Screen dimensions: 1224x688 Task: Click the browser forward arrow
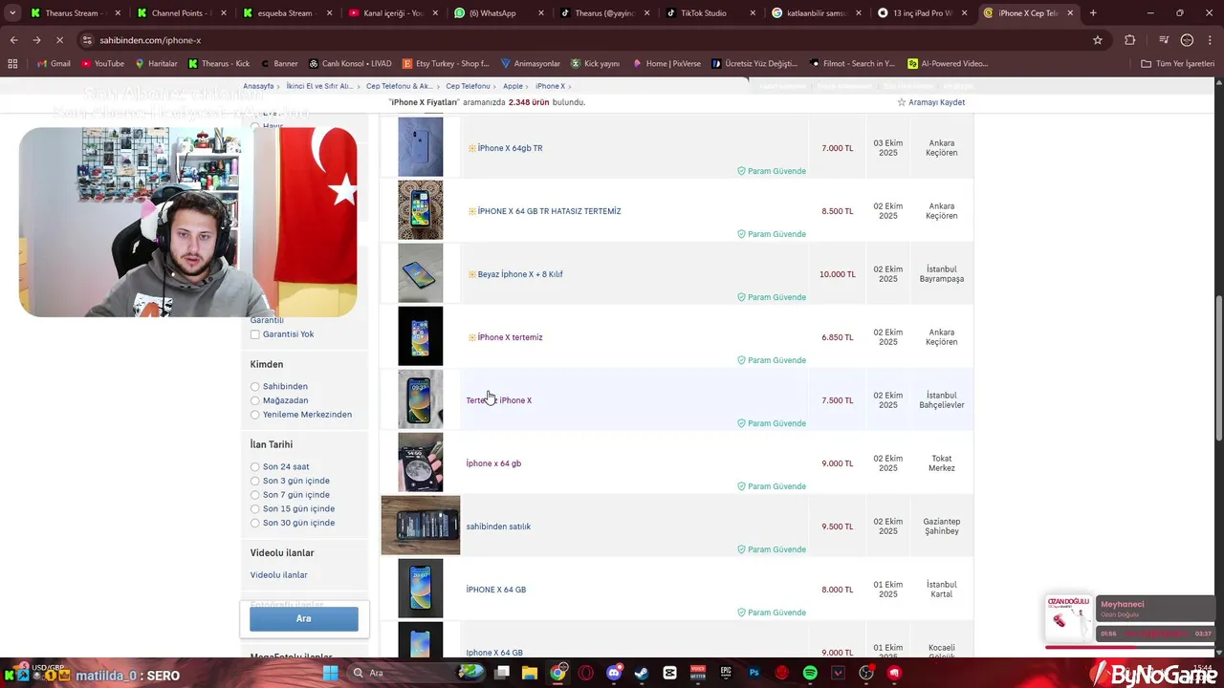36,40
